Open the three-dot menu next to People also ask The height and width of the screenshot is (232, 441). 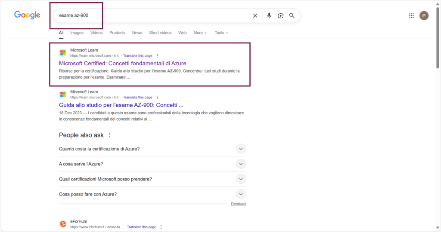click(110, 135)
